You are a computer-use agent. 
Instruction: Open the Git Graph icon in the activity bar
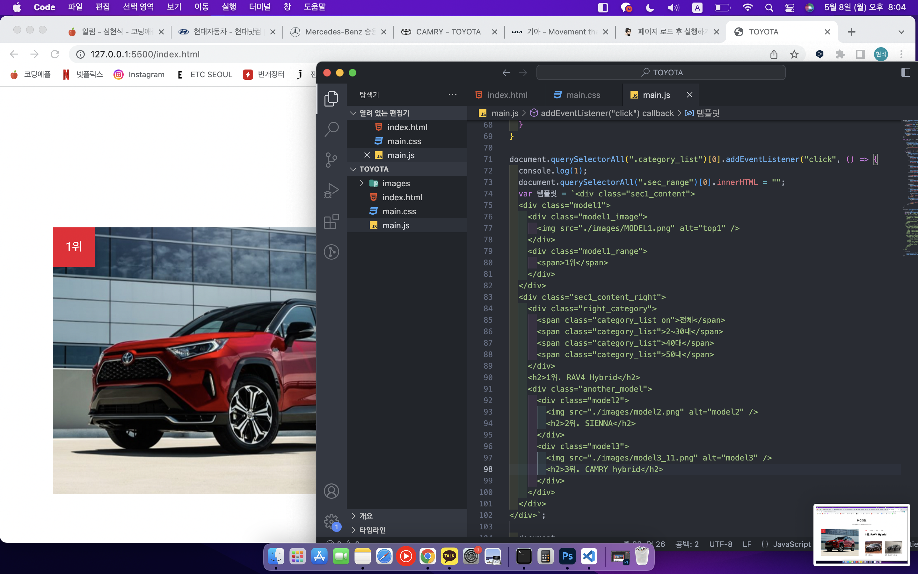point(331,252)
